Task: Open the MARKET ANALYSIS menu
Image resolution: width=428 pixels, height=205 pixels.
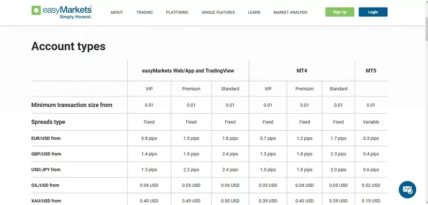Action: pyautogui.click(x=291, y=12)
